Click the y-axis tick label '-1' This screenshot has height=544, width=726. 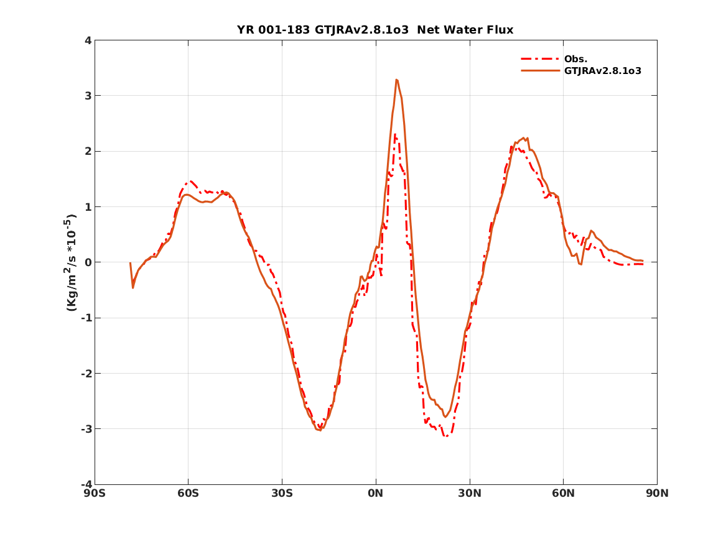[86, 318]
